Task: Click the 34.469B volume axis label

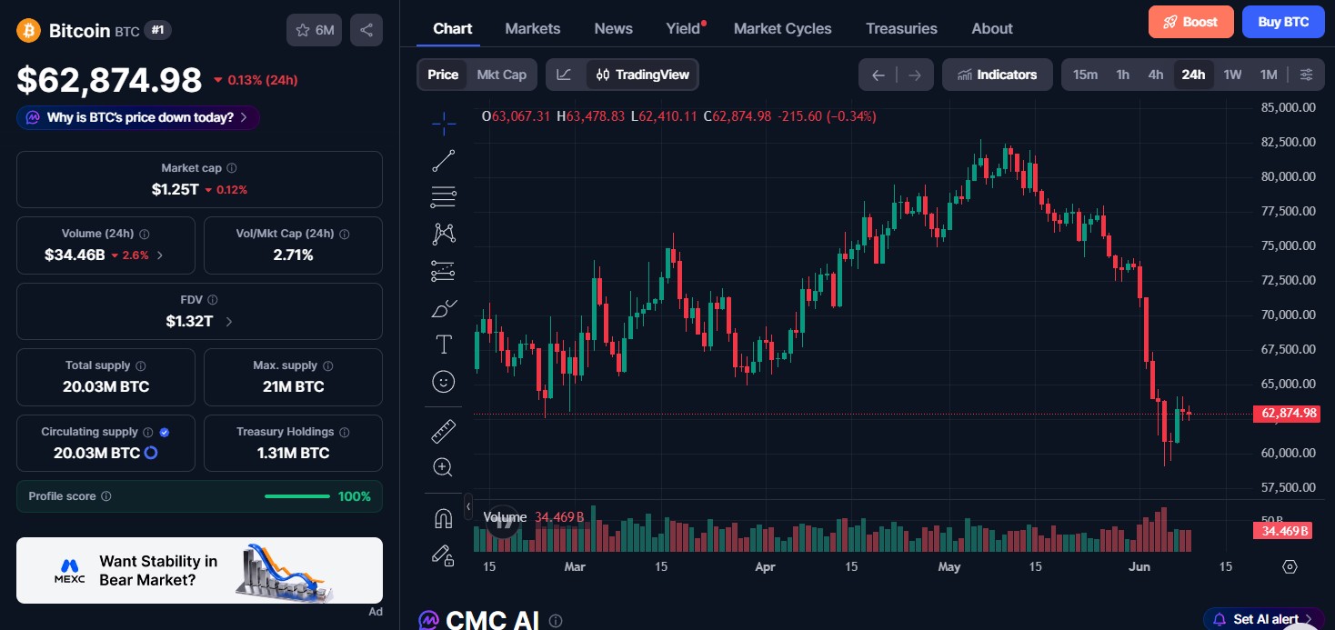Action: [1282, 531]
